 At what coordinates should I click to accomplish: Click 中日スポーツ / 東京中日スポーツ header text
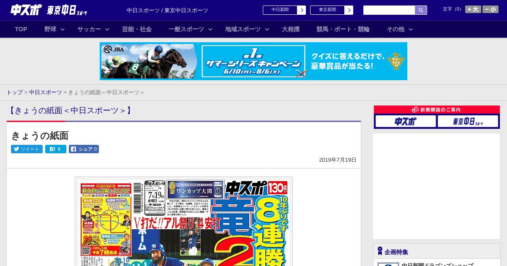click(x=167, y=11)
